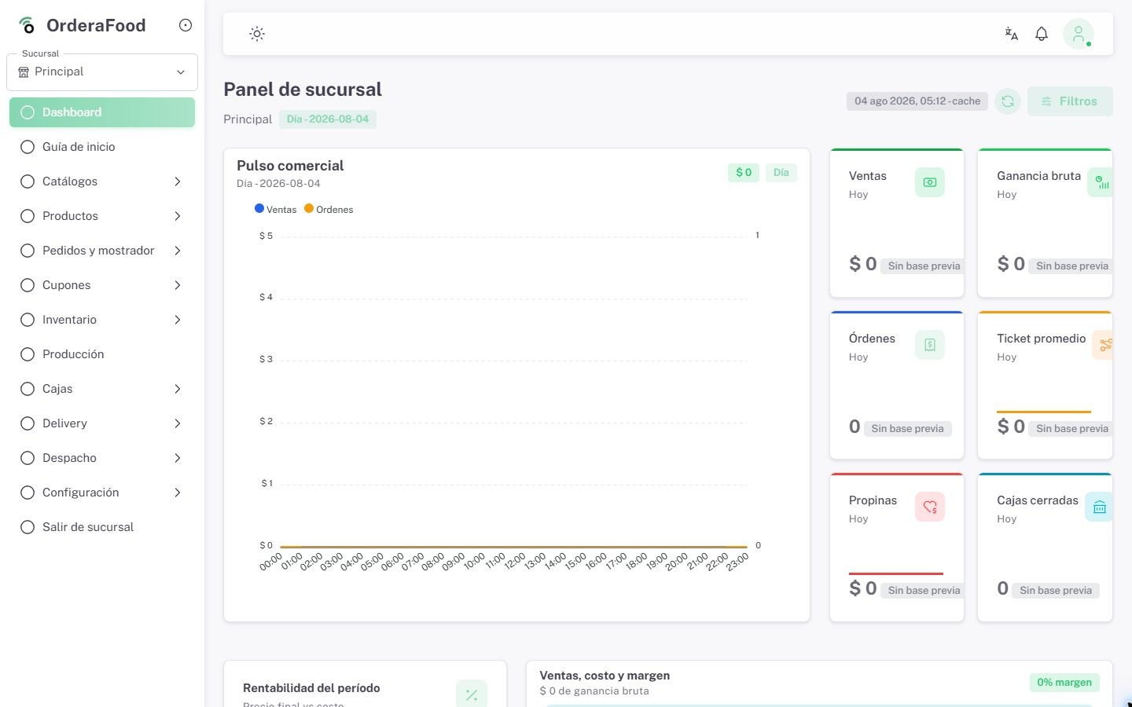1132x707 pixels.
Task: Expand the Productos submenu chevron
Action: click(178, 216)
